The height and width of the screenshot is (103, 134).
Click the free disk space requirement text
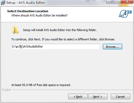pos(41,85)
